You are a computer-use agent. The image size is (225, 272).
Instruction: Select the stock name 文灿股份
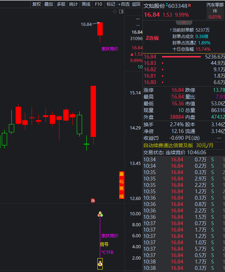[154, 6]
